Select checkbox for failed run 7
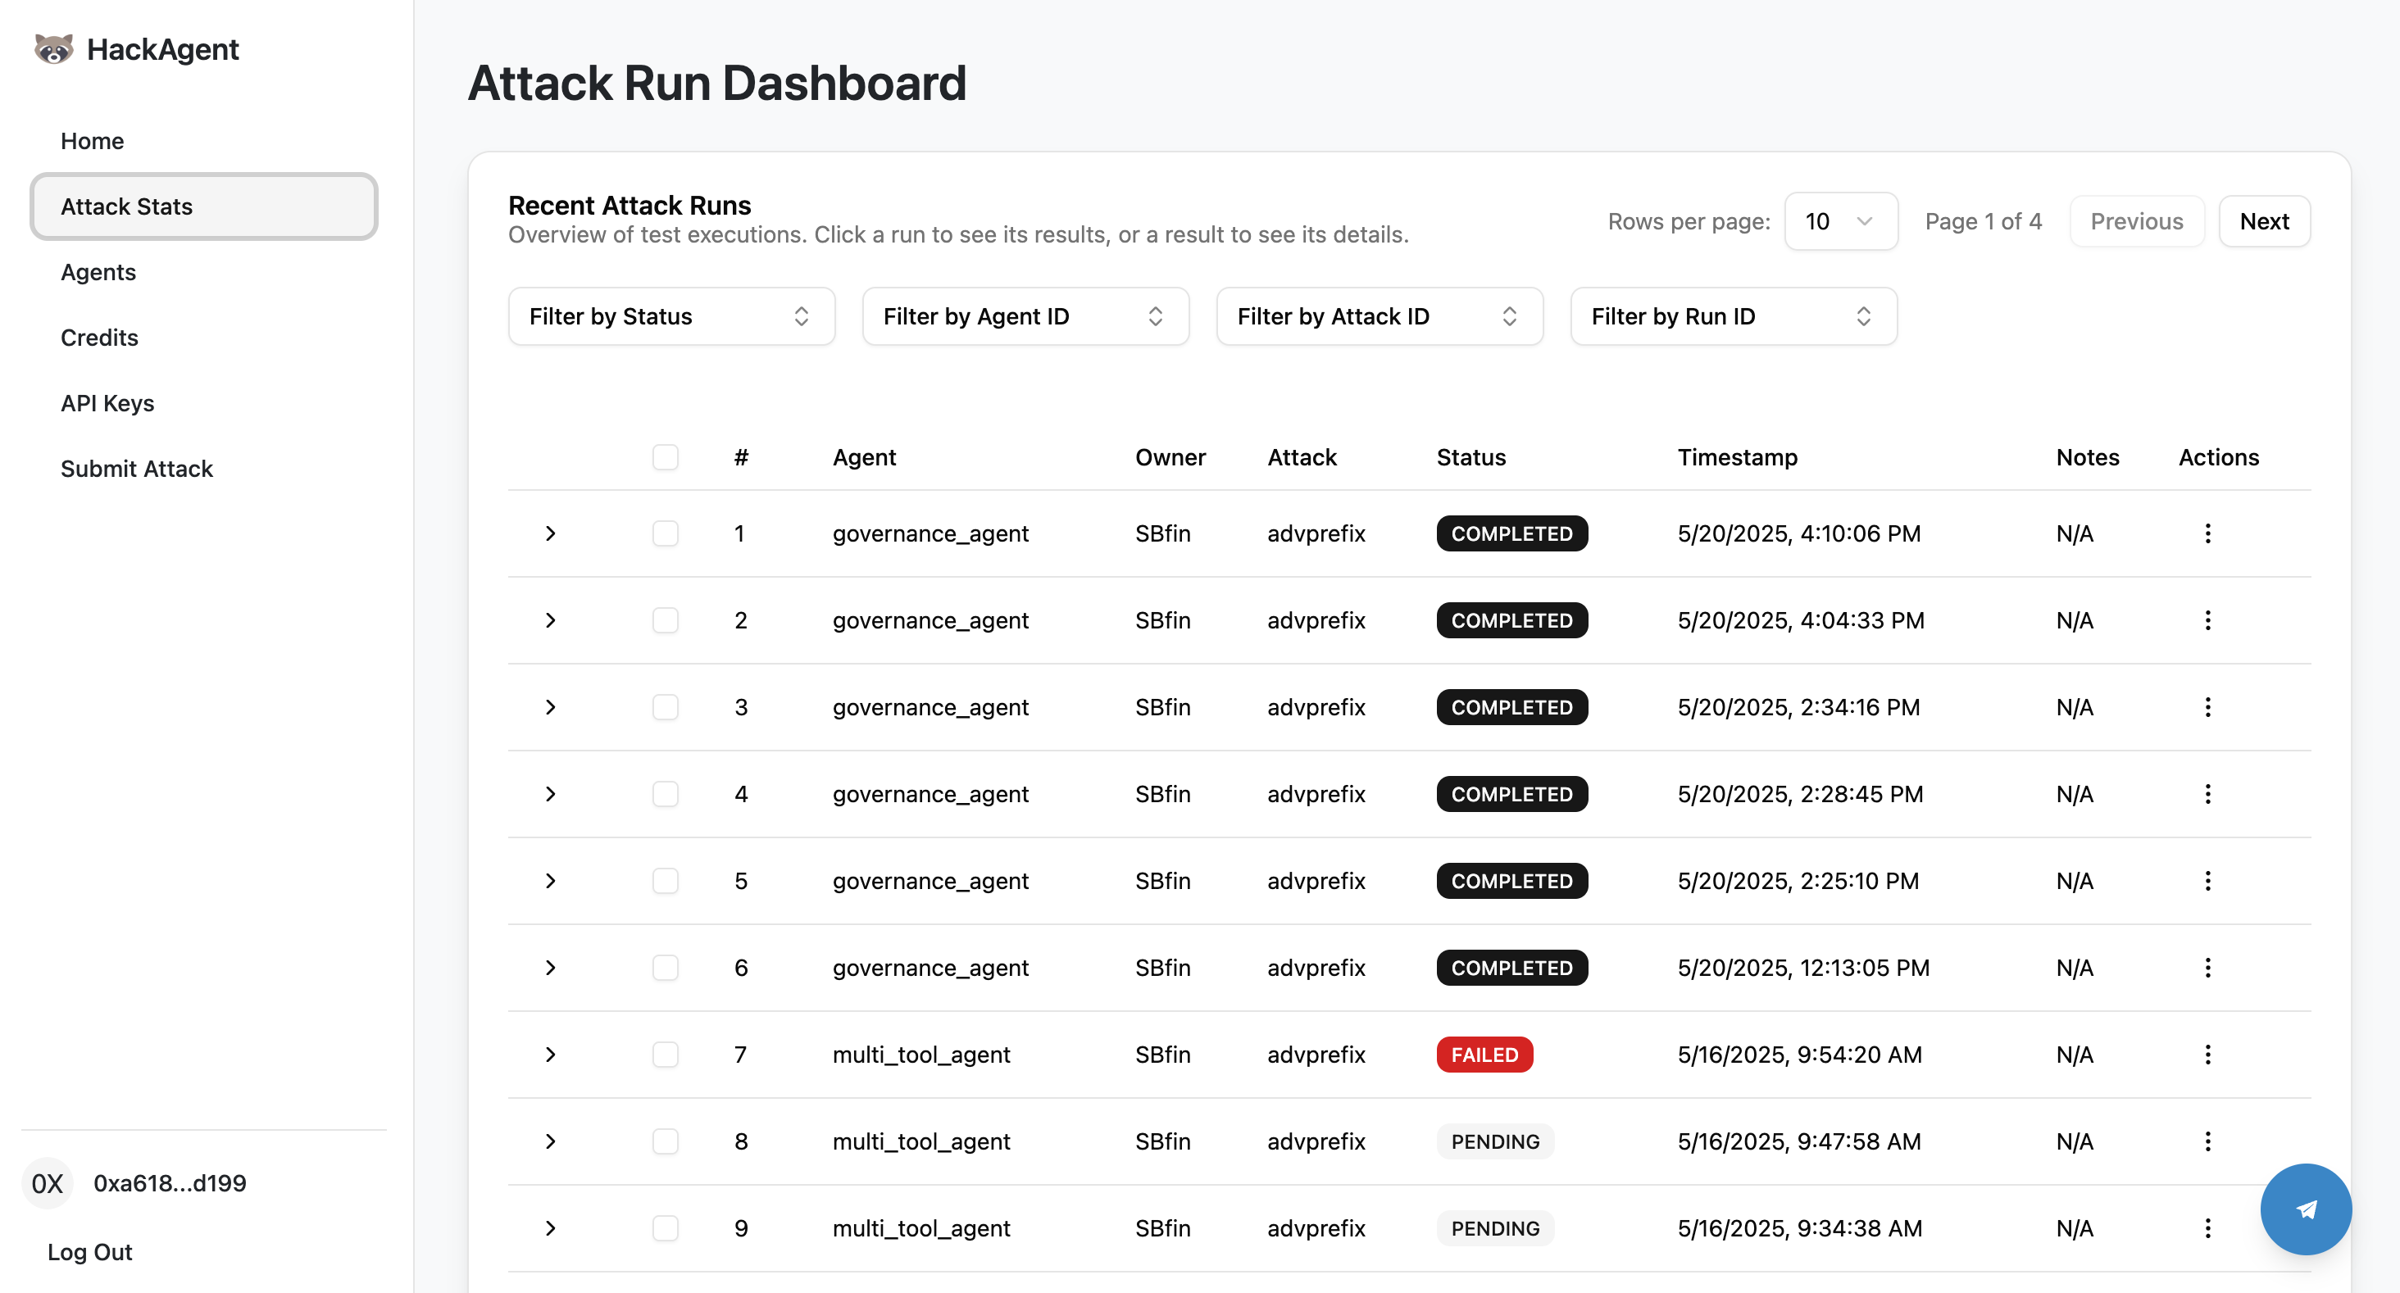This screenshot has height=1293, width=2400. pyautogui.click(x=666, y=1055)
